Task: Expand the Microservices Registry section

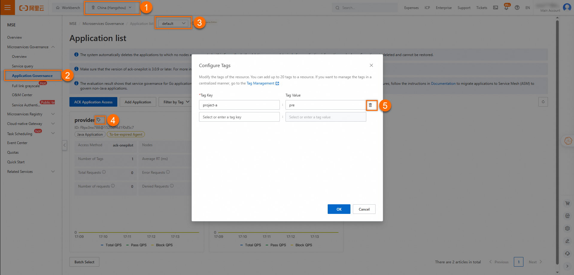Action: pyautogui.click(x=53, y=114)
